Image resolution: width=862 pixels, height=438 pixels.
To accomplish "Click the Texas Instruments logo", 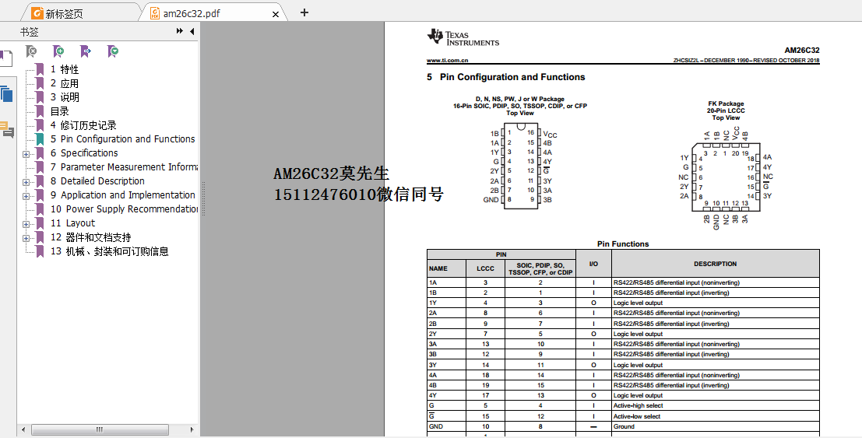I will (x=463, y=38).
